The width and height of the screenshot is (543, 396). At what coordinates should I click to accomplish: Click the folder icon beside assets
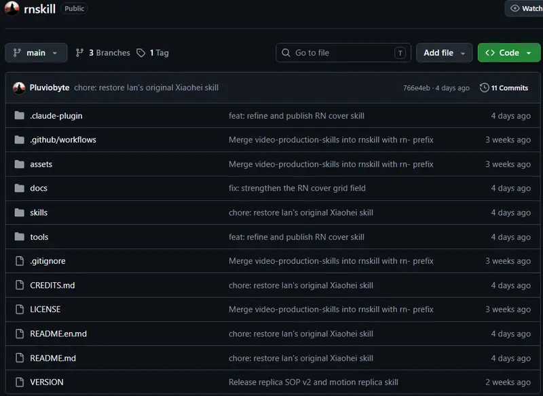[20, 164]
